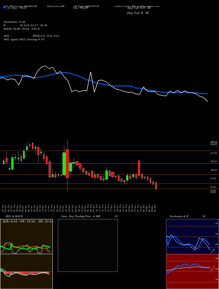219x289 pixels.
Task: Click the red RSI chart panel
Action: click(192, 271)
